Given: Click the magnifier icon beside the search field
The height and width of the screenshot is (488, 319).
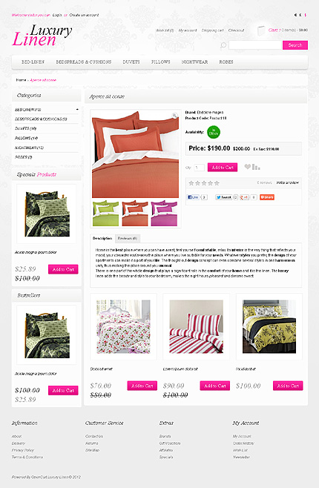Looking at the screenshot, I should point(223,45).
